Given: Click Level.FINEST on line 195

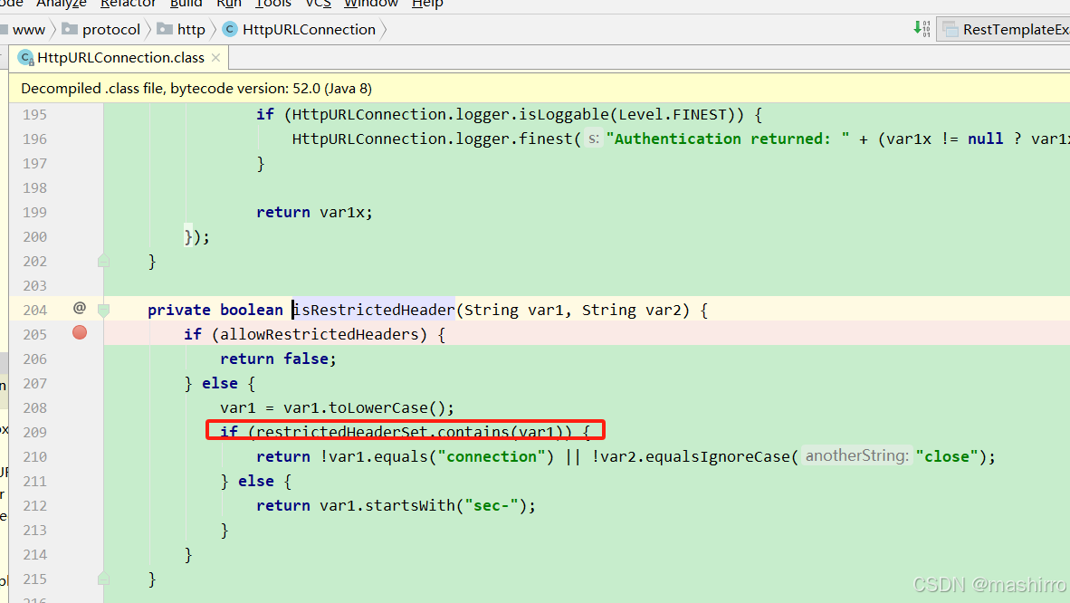Looking at the screenshot, I should click(673, 115).
